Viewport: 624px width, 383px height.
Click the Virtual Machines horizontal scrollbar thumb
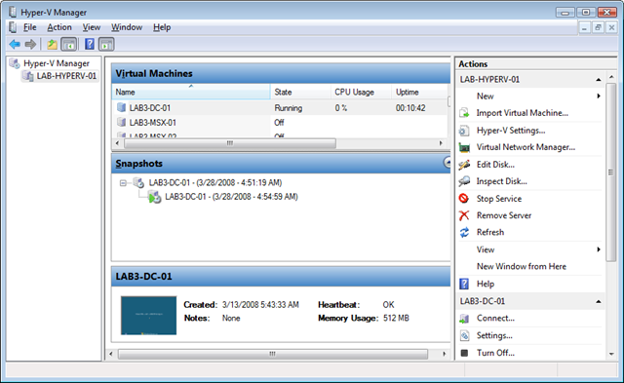(x=230, y=143)
